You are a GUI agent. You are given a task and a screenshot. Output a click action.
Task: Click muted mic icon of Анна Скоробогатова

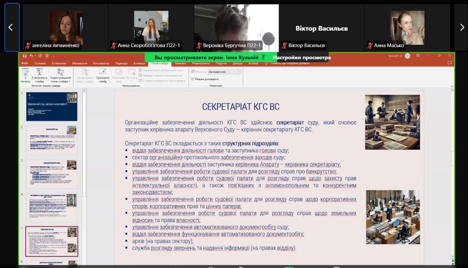(x=114, y=46)
